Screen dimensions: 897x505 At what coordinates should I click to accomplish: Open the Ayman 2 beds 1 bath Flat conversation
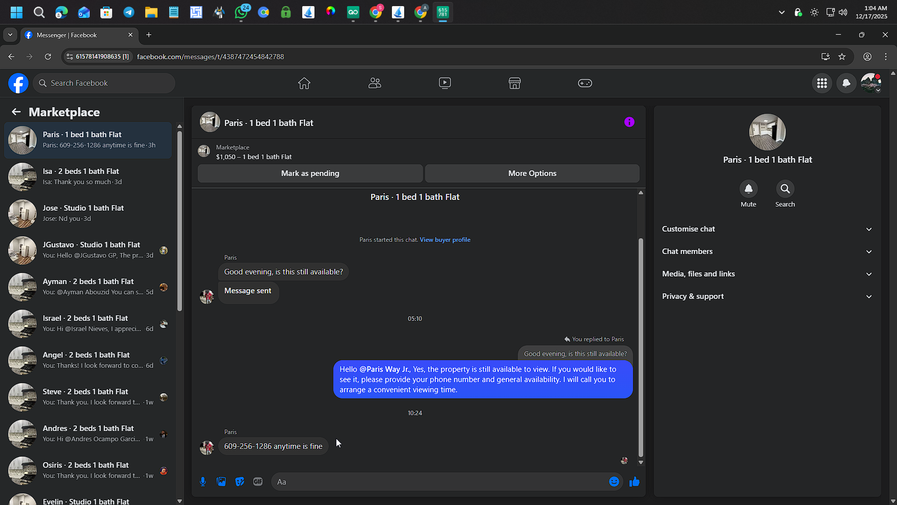[x=88, y=287]
